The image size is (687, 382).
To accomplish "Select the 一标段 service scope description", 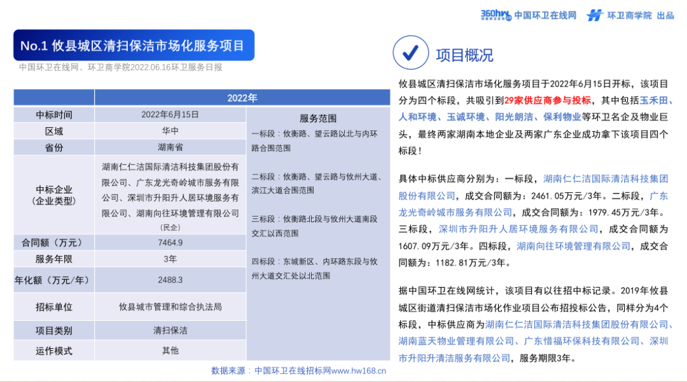I will tap(314, 141).
